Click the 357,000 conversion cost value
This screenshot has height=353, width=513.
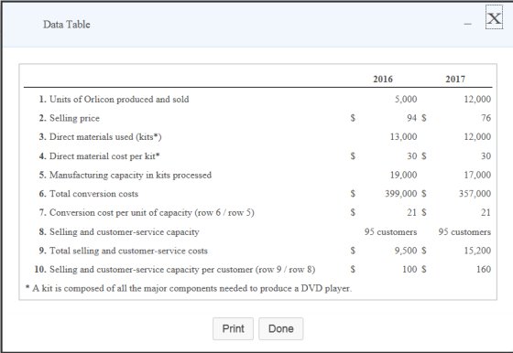click(475, 194)
